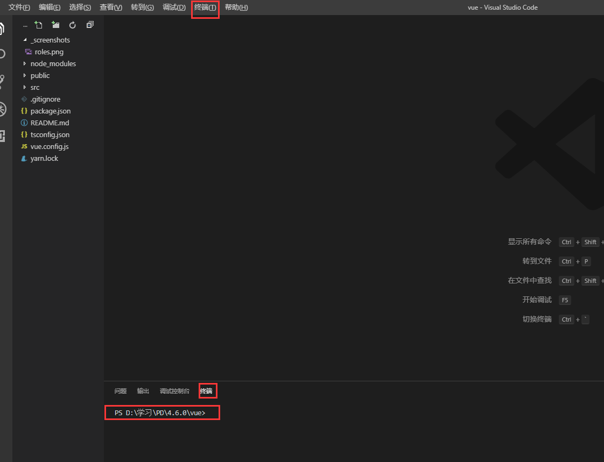The image size is (604, 462).
Task: Open the 帮助(H) menu
Action: coord(236,8)
